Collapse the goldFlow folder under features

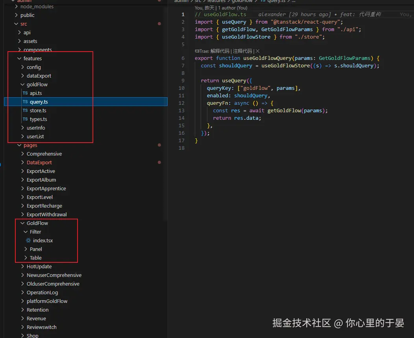click(x=23, y=85)
